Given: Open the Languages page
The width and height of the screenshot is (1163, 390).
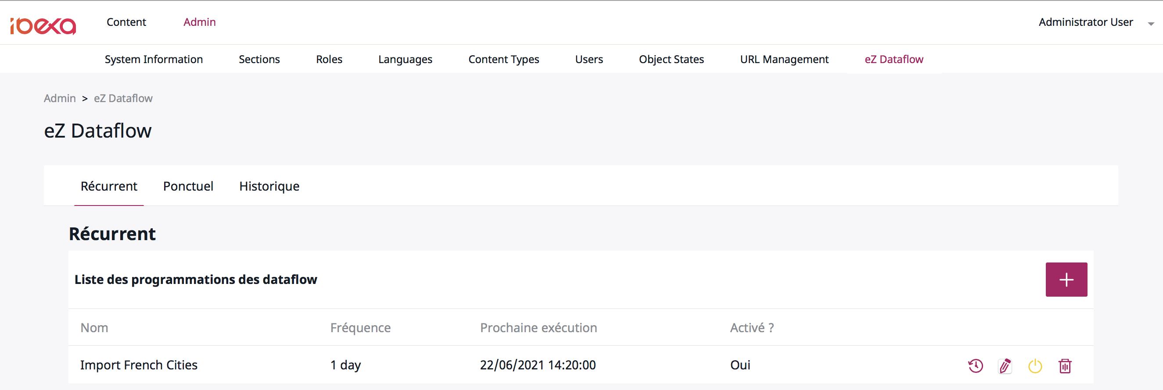Looking at the screenshot, I should pyautogui.click(x=405, y=59).
